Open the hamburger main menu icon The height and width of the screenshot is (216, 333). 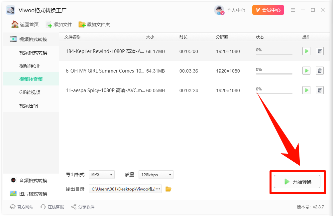[293, 10]
